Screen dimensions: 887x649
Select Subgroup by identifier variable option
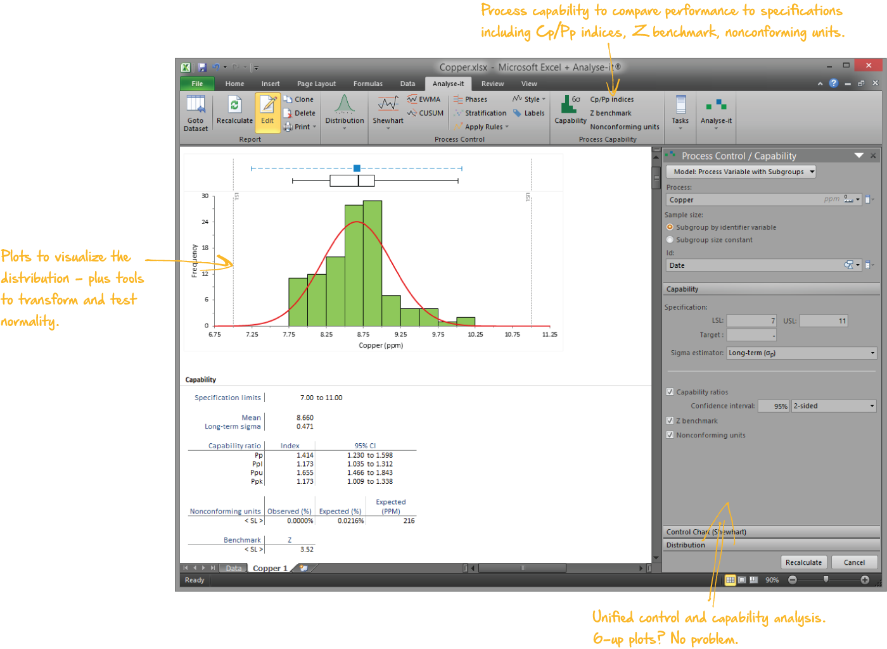click(670, 227)
